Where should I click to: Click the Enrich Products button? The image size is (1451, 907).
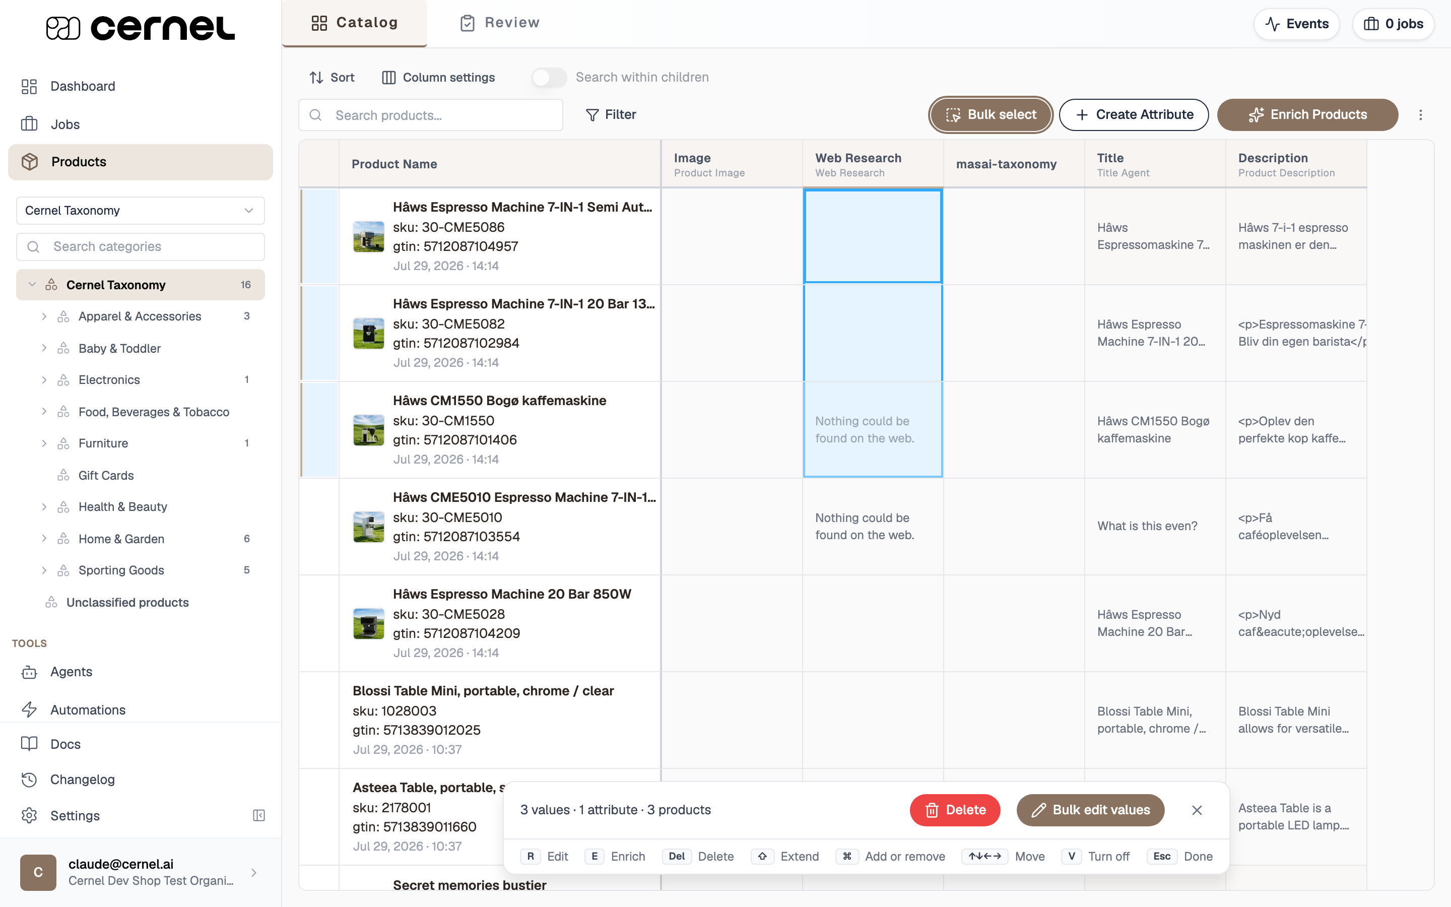(1308, 114)
